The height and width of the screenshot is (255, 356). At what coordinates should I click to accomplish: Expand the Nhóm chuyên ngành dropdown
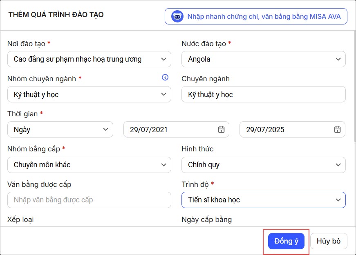(89, 94)
